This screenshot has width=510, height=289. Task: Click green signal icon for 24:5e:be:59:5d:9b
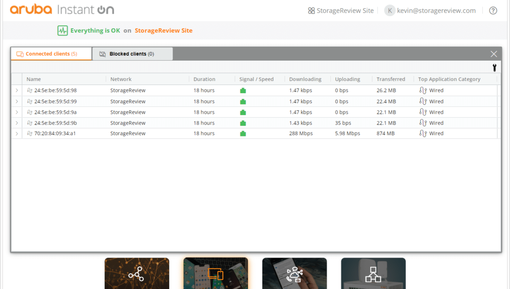tap(243, 123)
